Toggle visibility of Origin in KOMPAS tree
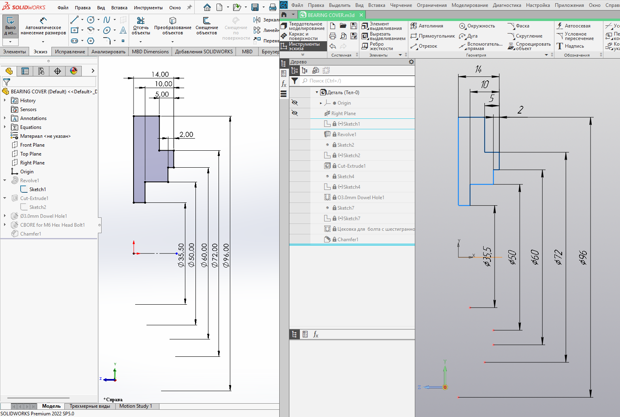 [x=295, y=103]
